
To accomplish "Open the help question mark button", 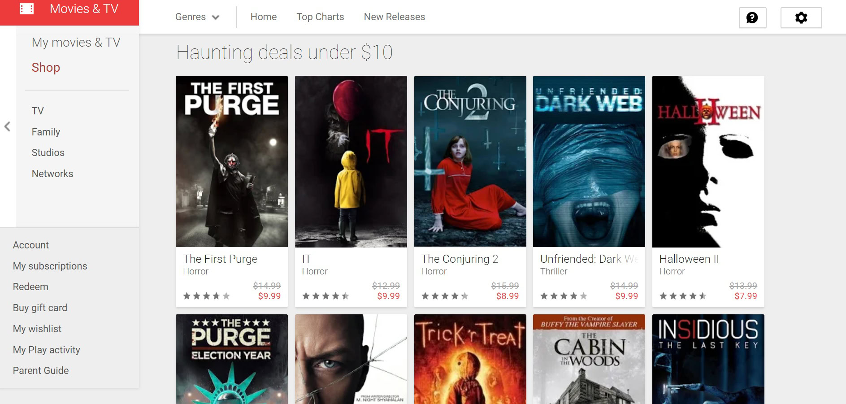I will click(x=752, y=17).
